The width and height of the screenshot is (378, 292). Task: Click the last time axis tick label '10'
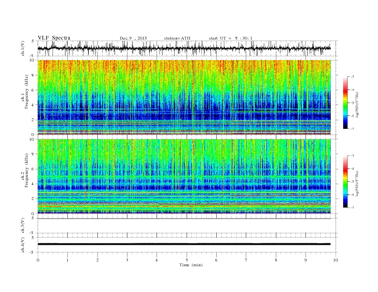pyautogui.click(x=336, y=260)
